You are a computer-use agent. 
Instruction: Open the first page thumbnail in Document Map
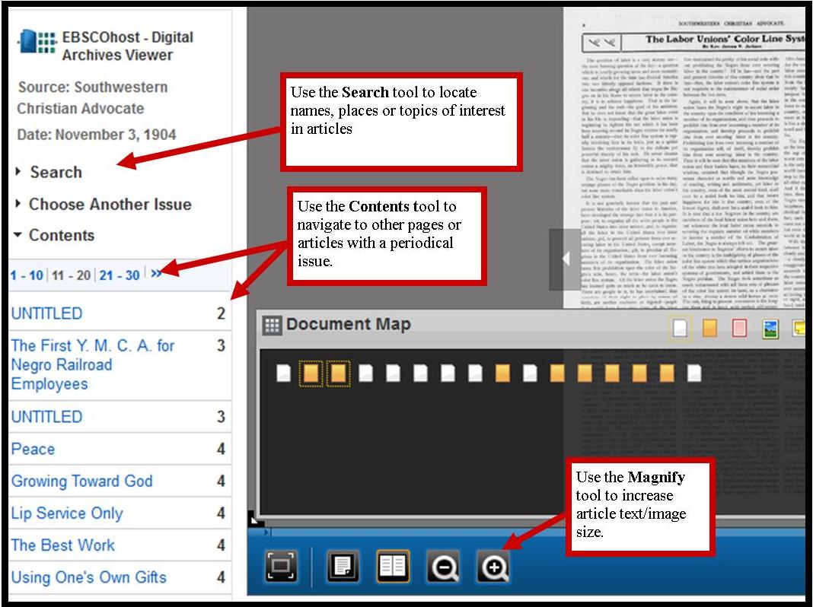coord(284,373)
